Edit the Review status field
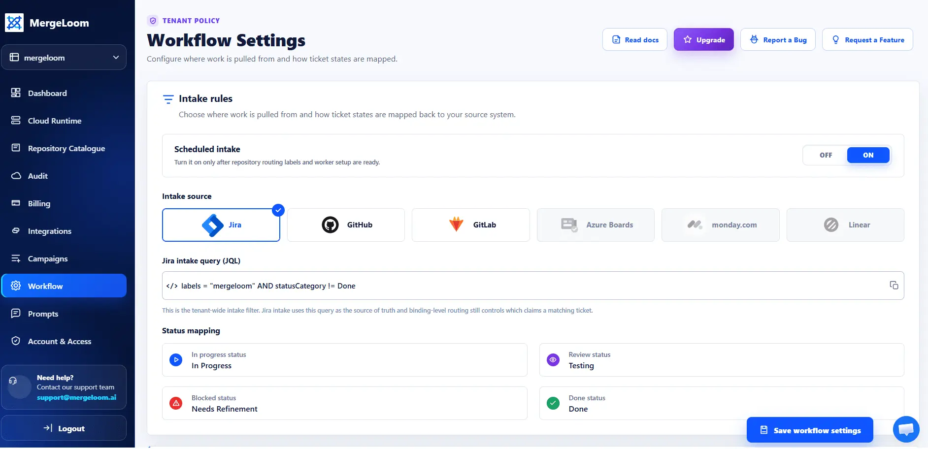Screen dimensions: 928x449 [722, 360]
